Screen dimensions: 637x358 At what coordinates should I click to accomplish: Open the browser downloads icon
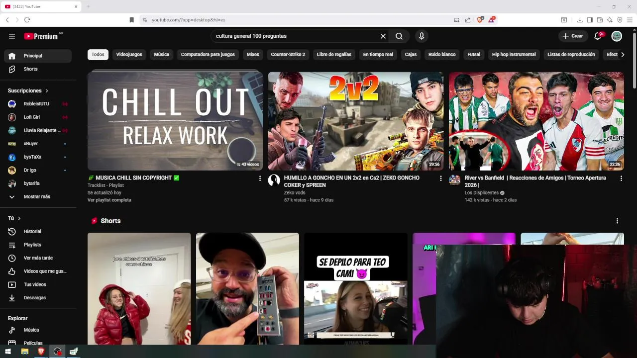pyautogui.click(x=580, y=20)
